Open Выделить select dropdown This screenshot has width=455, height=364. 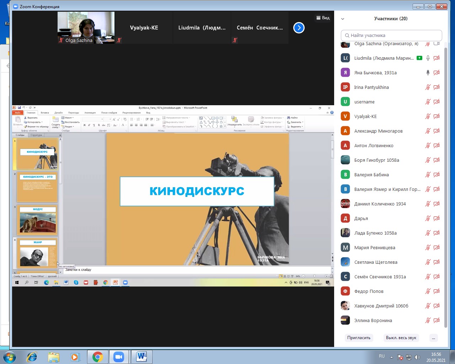pyautogui.click(x=296, y=127)
